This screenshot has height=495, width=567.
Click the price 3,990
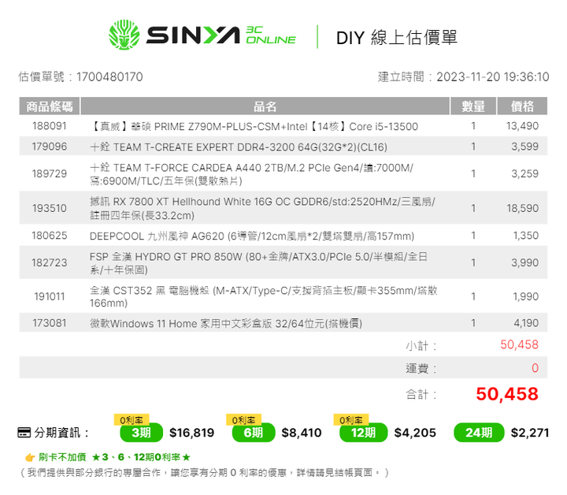(x=524, y=262)
